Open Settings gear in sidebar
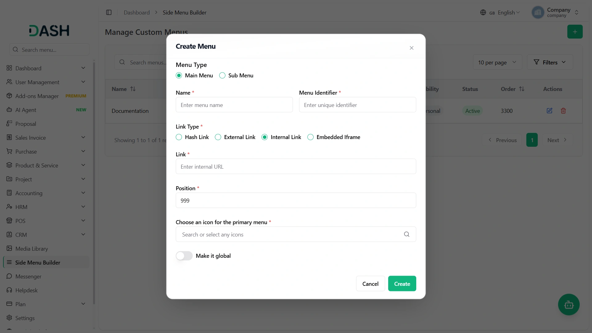Screen dimensions: 592x333 click(9, 318)
